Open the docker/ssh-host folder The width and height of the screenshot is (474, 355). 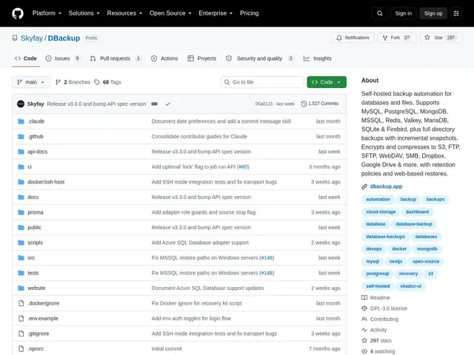coord(46,182)
